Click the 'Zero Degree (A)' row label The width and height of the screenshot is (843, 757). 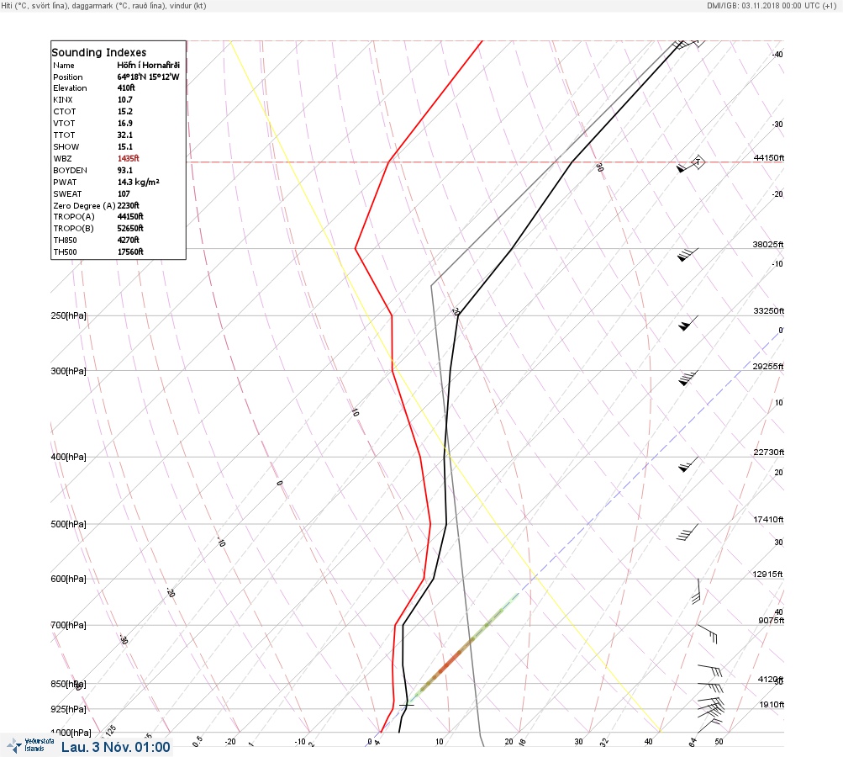[84, 205]
